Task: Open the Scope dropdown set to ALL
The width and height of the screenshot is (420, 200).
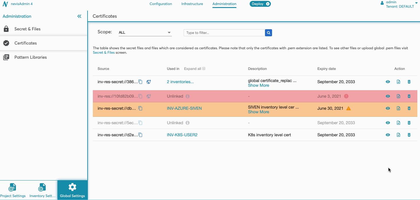Action: [145, 32]
